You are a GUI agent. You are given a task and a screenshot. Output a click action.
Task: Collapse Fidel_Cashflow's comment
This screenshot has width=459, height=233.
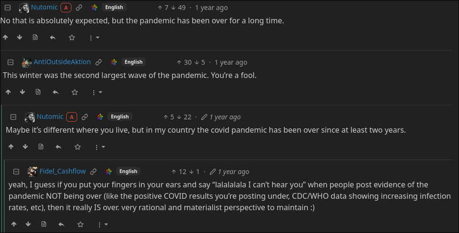click(x=16, y=172)
